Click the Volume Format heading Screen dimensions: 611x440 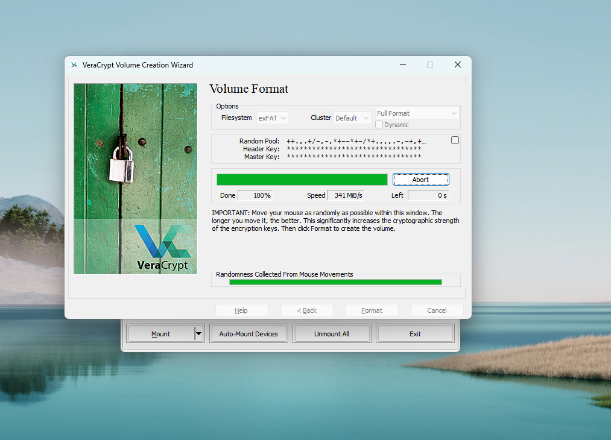coord(249,89)
